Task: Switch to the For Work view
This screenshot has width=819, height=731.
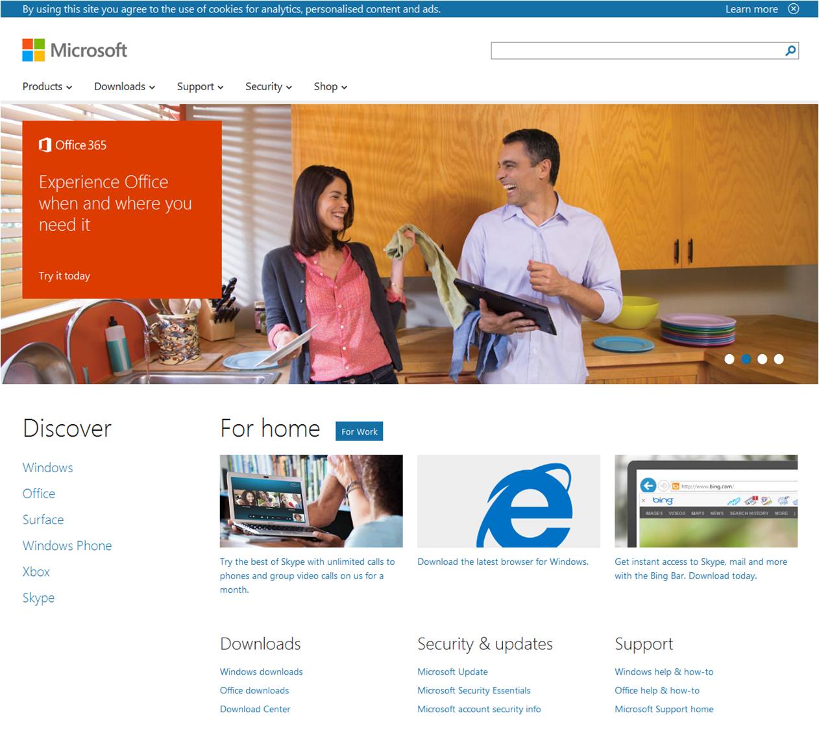Action: click(x=360, y=431)
